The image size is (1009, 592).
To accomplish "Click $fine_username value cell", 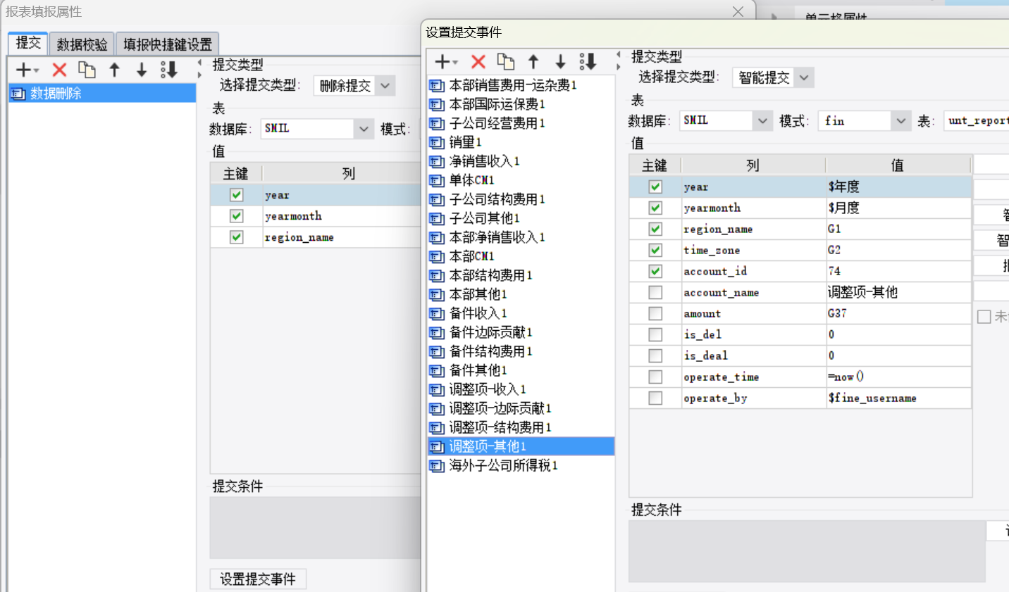I will pos(898,398).
